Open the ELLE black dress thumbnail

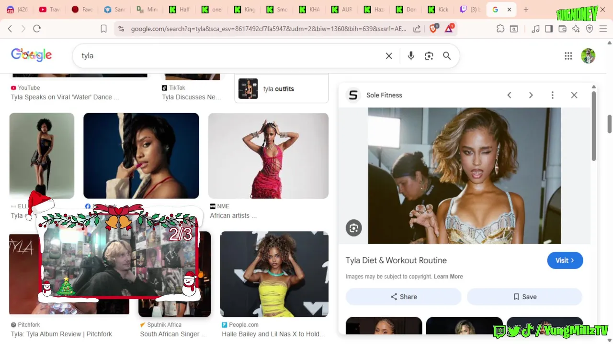(x=42, y=156)
